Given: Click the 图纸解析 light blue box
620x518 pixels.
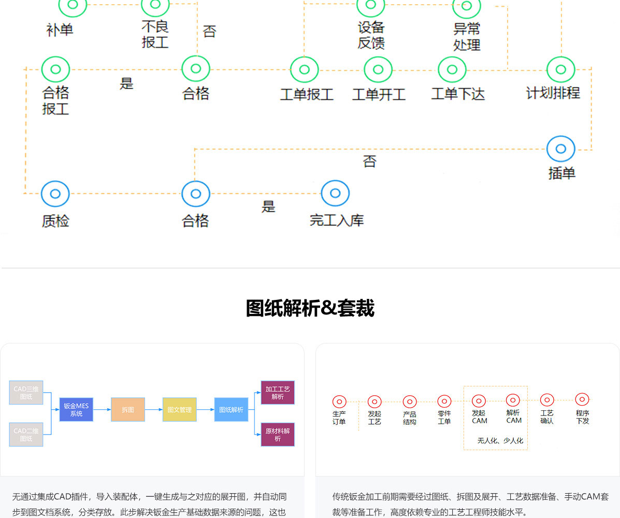Looking at the screenshot, I should (232, 409).
